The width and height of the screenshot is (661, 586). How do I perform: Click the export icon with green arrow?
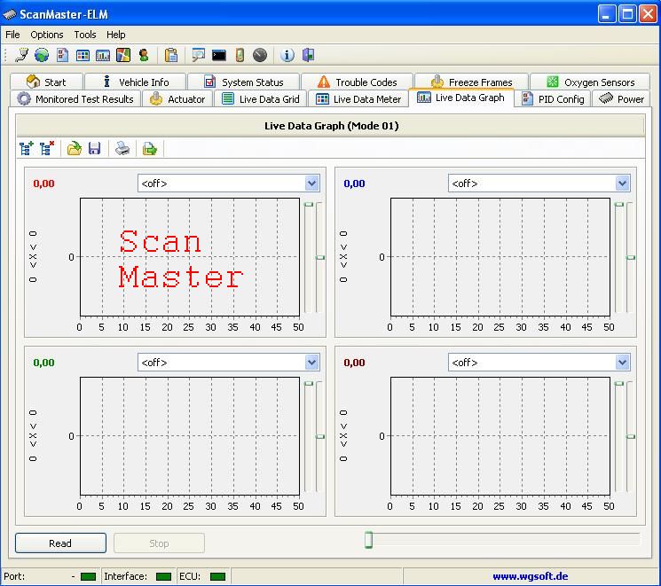(x=150, y=148)
